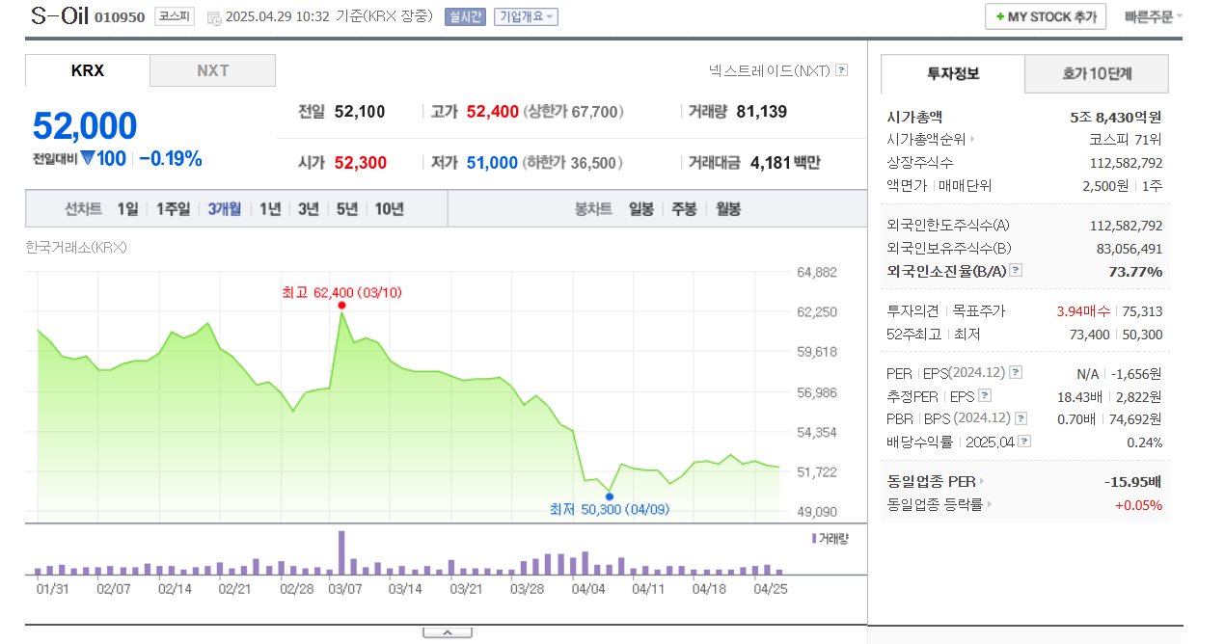1225x644 pixels.
Task: Open the help icon for PER EPS(2024.12)
Action: point(1016,373)
